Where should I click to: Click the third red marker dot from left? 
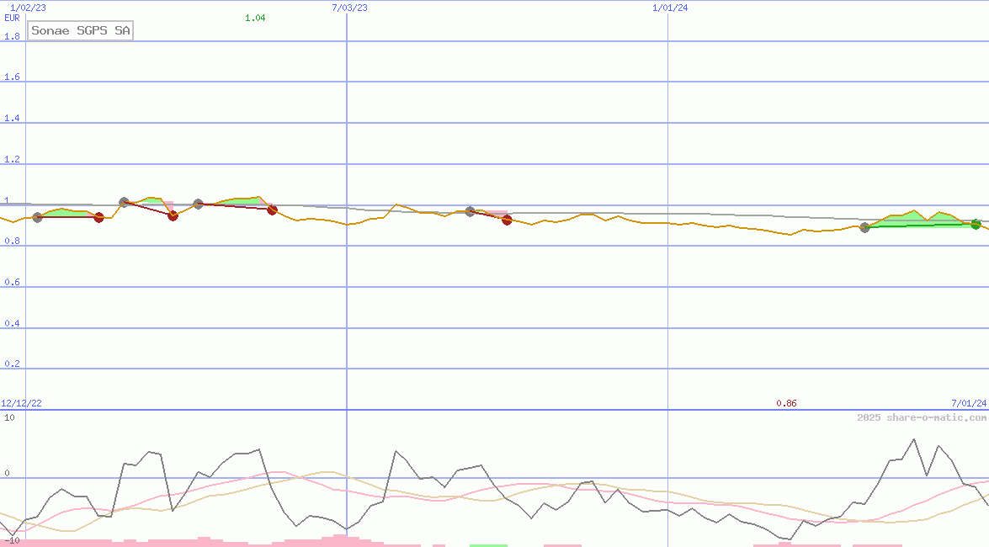272,210
